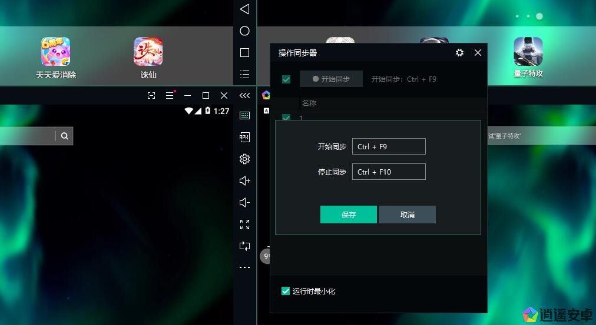
Task: Collapse the sidebar with the triple chevron
Action: pos(244,95)
